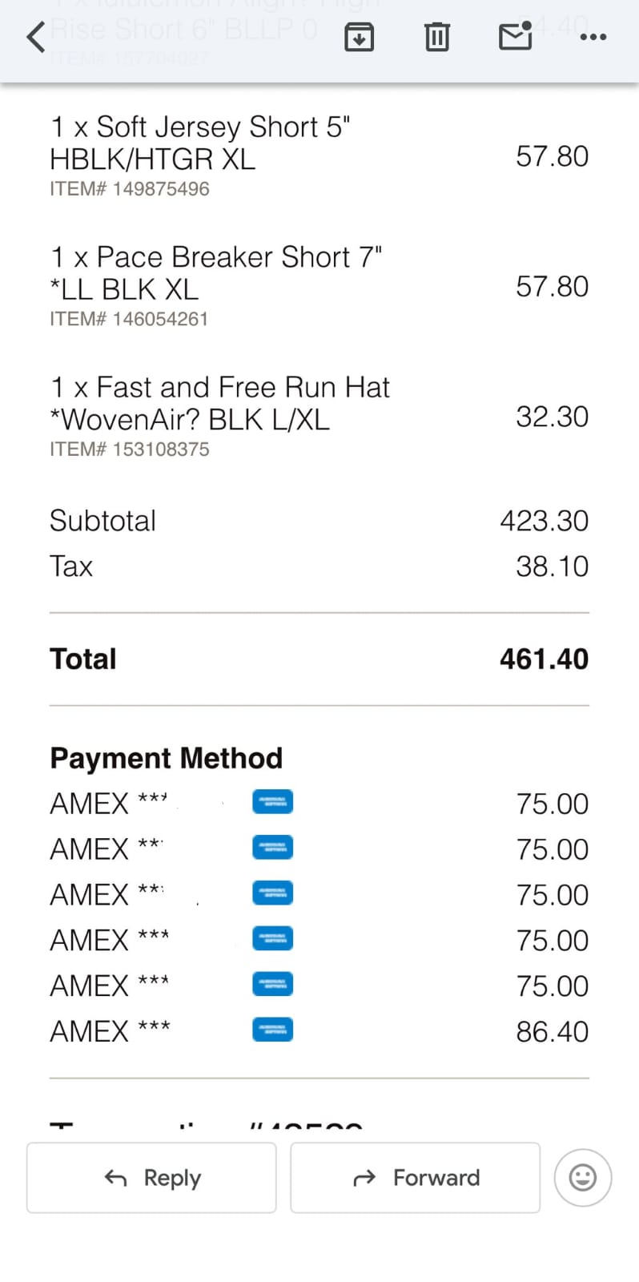
Task: Tap the Forward button
Action: click(415, 1177)
